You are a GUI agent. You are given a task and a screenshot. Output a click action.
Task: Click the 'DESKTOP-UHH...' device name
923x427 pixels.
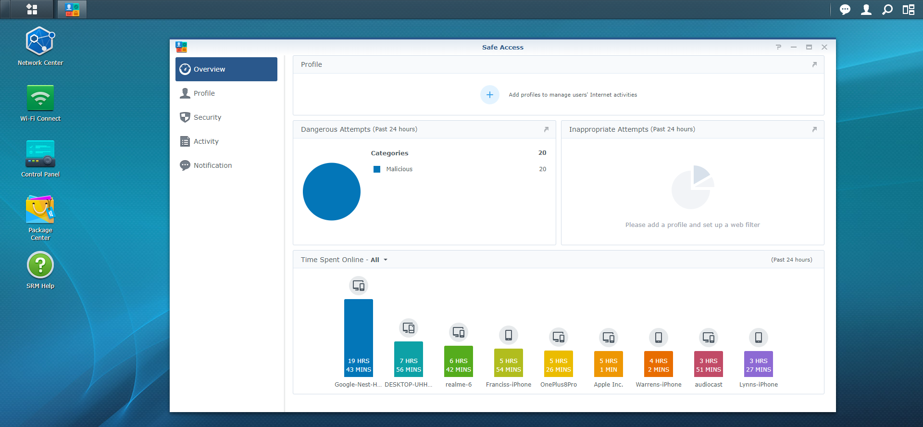click(409, 385)
